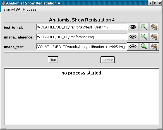Open file browser for image_reference
The height and width of the screenshot is (130, 163).
click(x=154, y=37)
